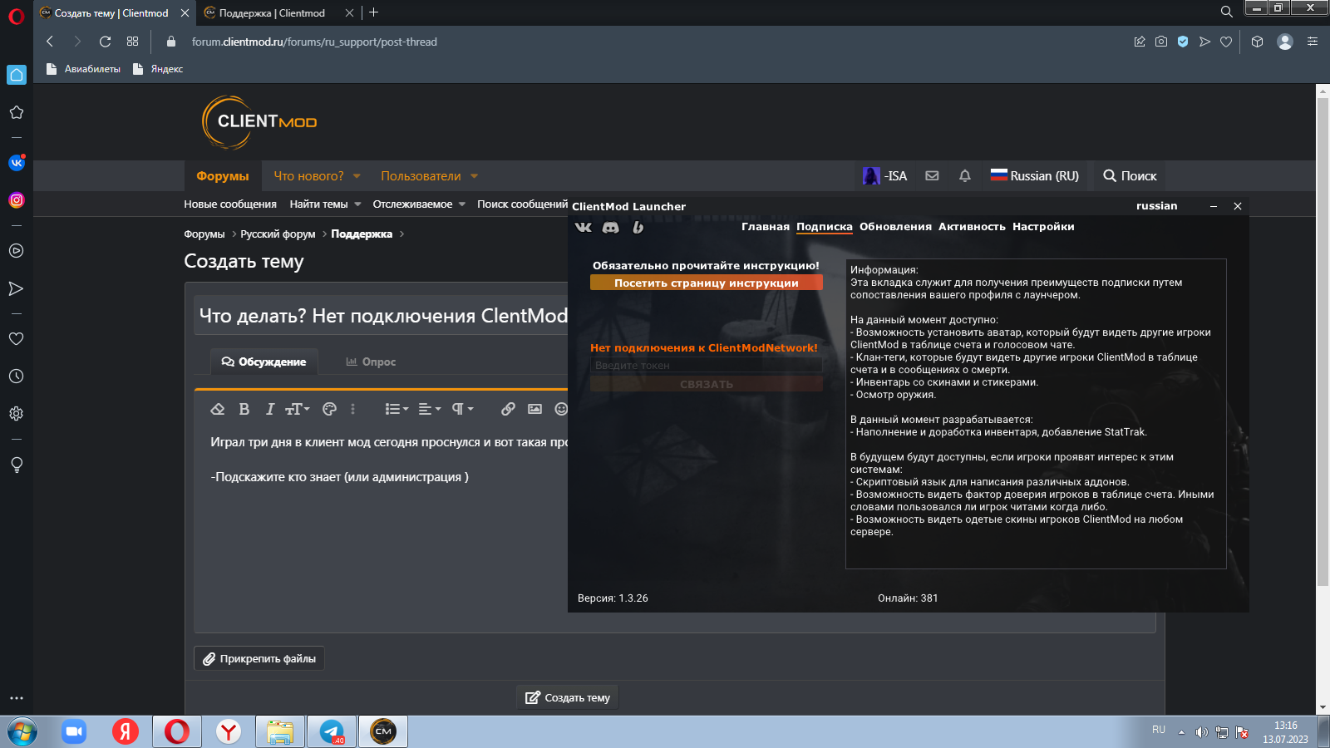Open the forum notifications bell
Image resolution: width=1330 pixels, height=748 pixels.
click(x=964, y=176)
